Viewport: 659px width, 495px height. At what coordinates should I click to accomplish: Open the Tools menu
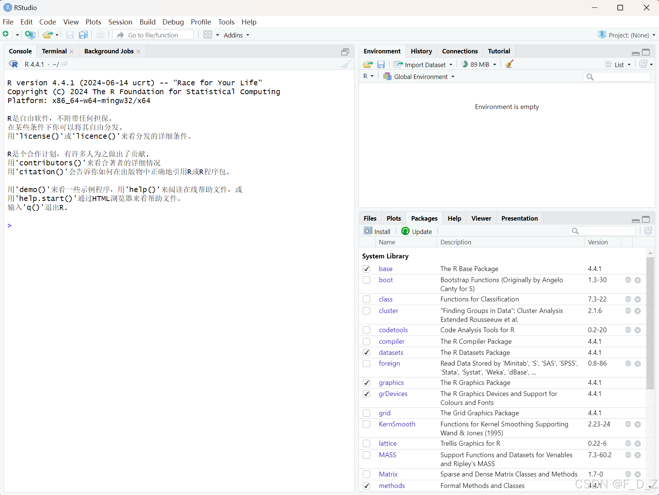[226, 22]
